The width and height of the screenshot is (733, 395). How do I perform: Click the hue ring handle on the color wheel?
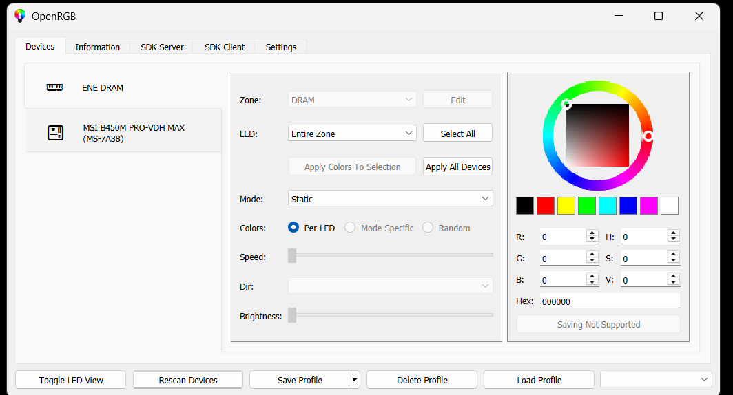tap(648, 136)
